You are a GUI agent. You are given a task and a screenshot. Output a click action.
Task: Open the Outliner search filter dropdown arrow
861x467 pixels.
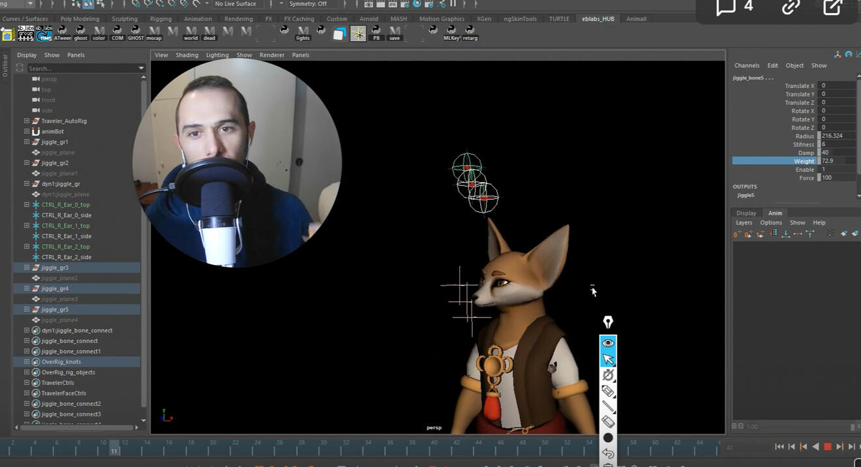pos(141,68)
